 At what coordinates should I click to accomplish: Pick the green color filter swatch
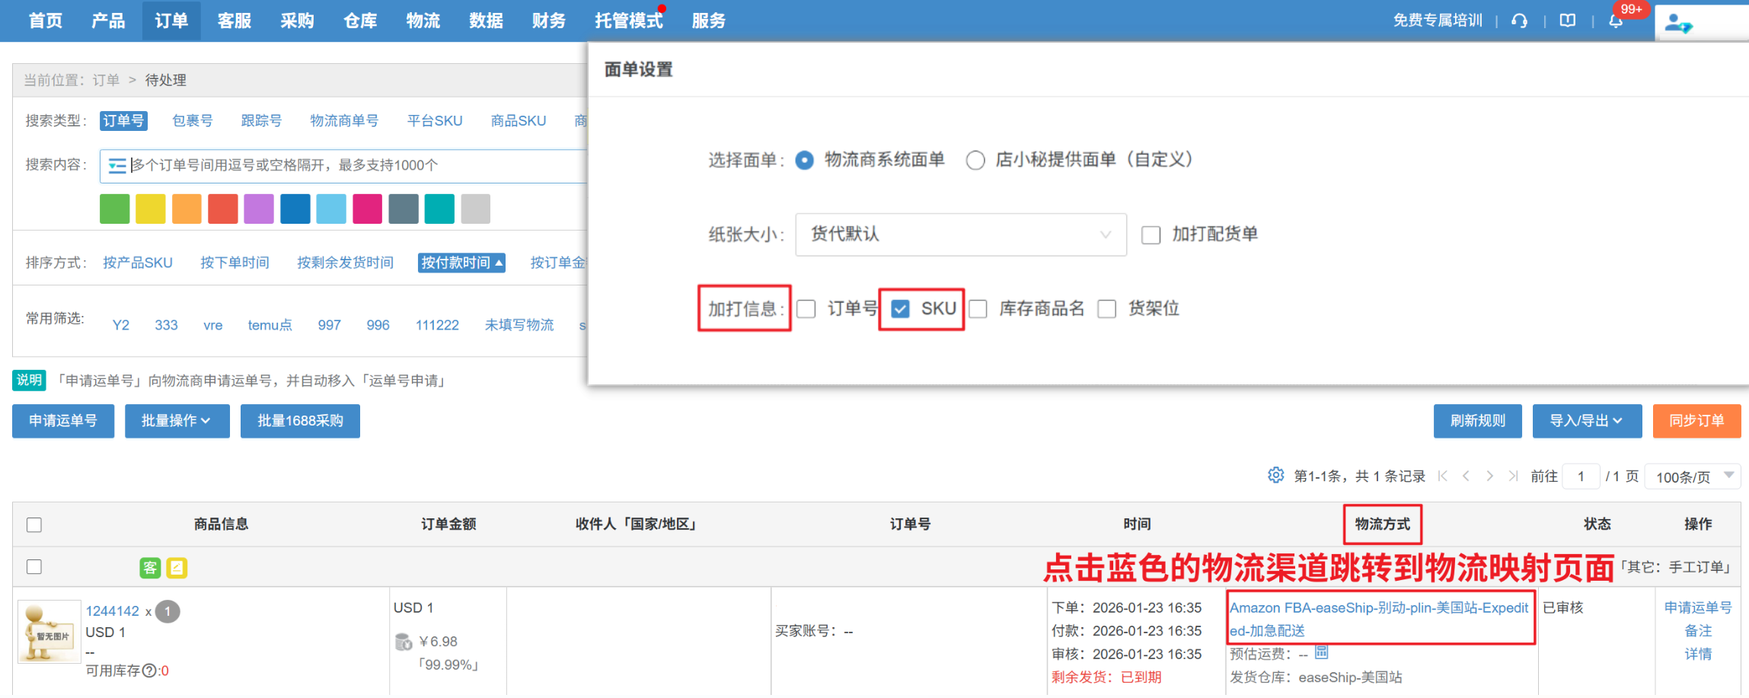(114, 209)
